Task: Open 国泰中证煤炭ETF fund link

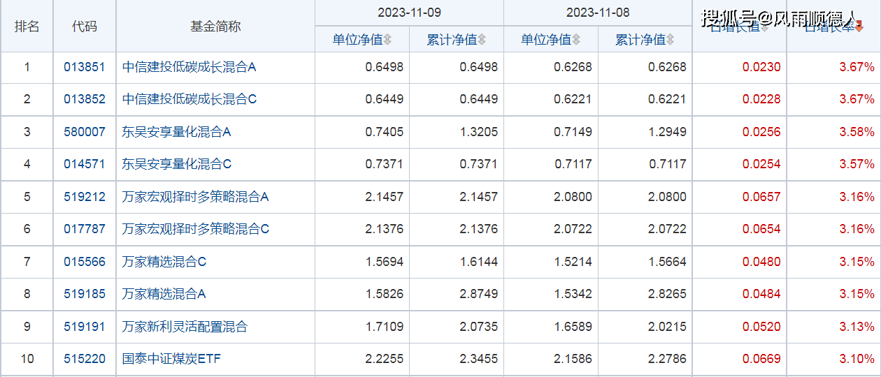Action: click(171, 359)
